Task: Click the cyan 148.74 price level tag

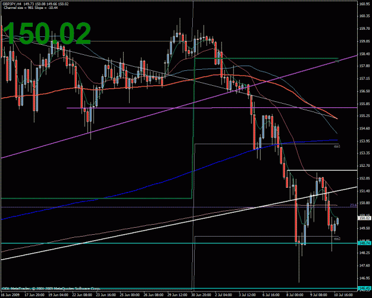Action: (x=365, y=243)
